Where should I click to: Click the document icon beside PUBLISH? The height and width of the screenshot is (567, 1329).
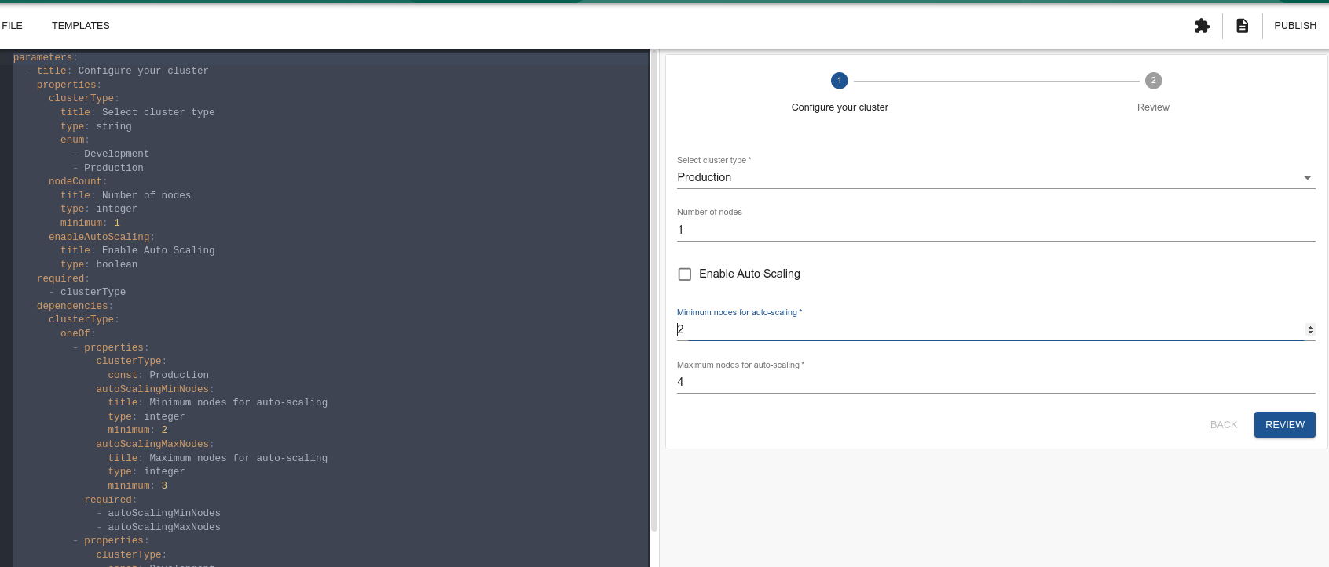click(1242, 26)
